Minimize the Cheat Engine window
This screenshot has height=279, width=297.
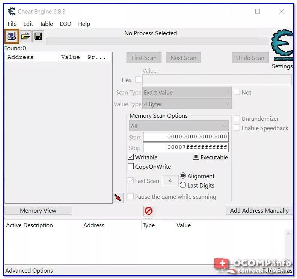click(x=234, y=11)
